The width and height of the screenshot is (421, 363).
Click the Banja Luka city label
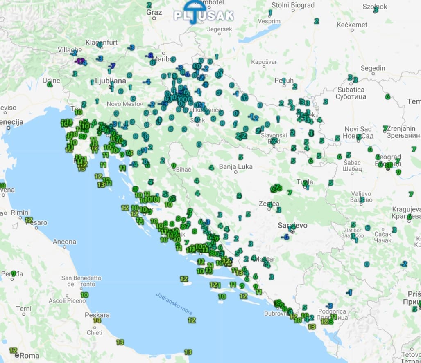click(235, 167)
